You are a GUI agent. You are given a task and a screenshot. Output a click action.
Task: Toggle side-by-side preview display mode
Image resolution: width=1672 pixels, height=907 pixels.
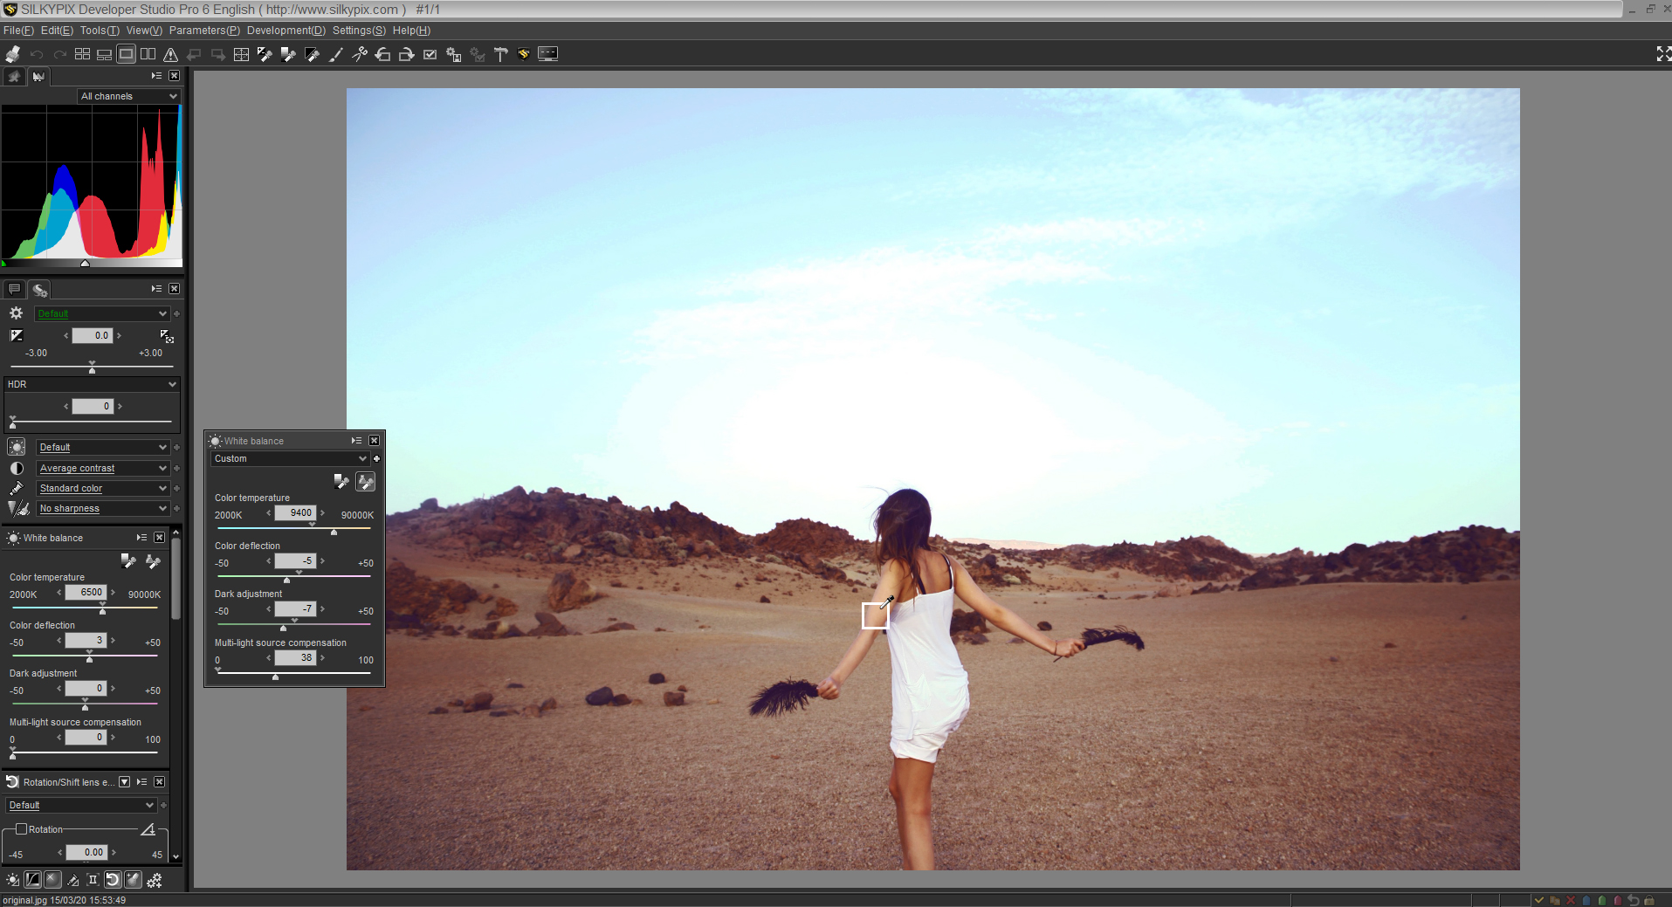tap(148, 54)
